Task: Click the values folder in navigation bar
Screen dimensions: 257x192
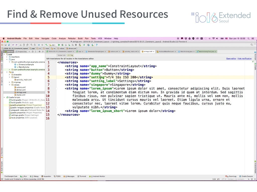Action: pos(61,48)
